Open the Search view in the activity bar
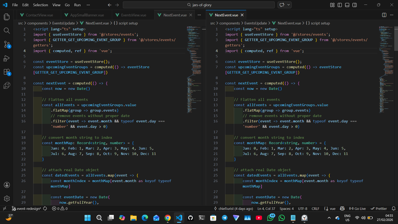The width and height of the screenshot is (398, 224). pyautogui.click(x=7, y=31)
